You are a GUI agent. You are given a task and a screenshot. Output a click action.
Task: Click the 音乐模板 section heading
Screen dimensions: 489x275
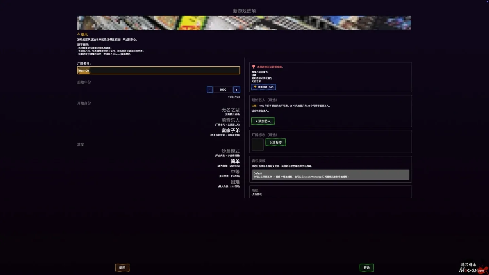click(x=258, y=161)
